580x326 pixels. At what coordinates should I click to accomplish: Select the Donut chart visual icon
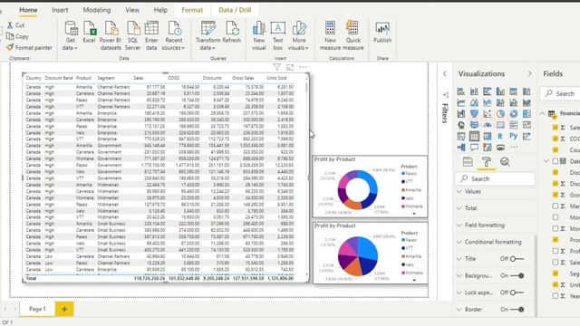[514, 114]
